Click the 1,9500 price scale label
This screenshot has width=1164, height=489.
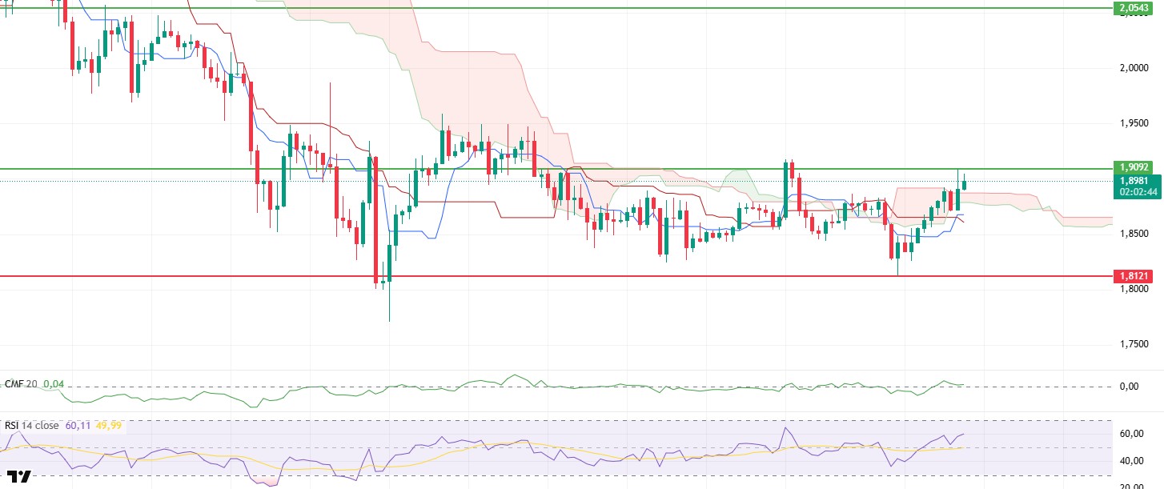pos(1134,123)
